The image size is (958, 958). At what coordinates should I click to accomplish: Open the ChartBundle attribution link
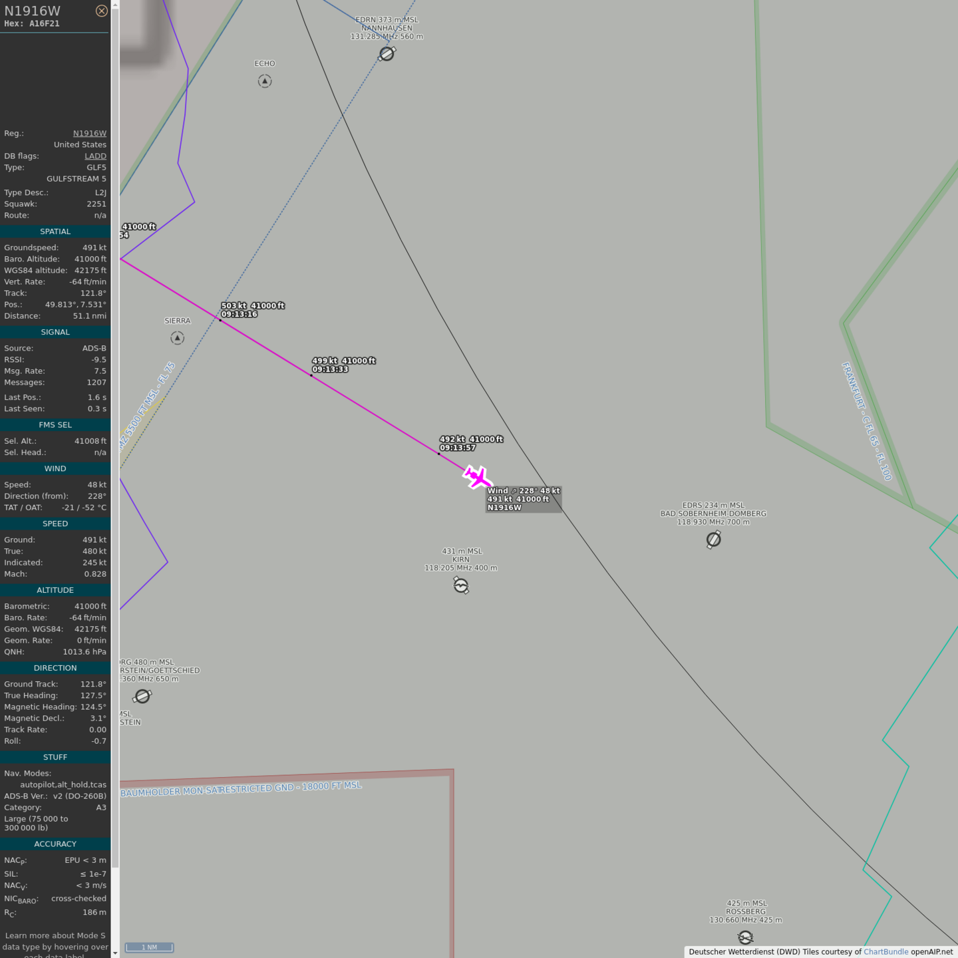click(x=885, y=951)
